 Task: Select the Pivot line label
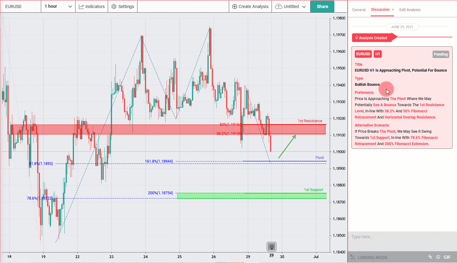tap(320, 158)
